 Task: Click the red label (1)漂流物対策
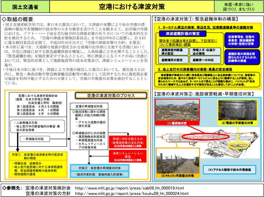coord(177,123)
